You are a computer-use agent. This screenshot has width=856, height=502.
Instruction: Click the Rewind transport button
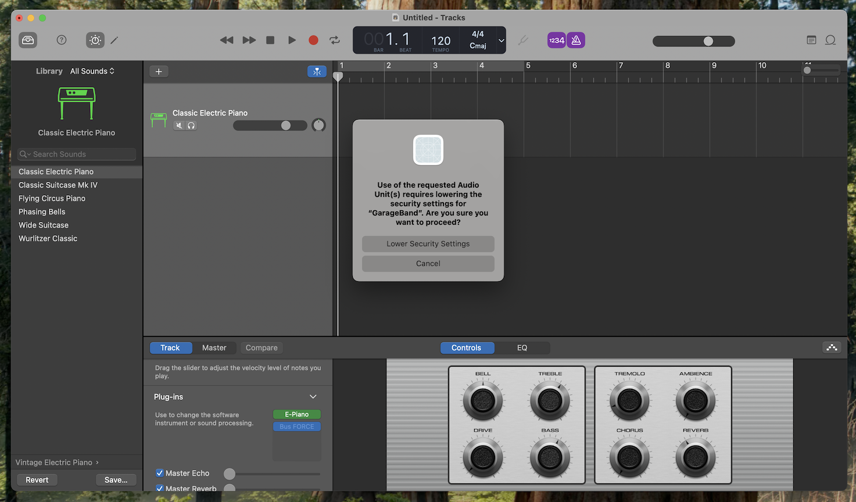click(x=227, y=40)
